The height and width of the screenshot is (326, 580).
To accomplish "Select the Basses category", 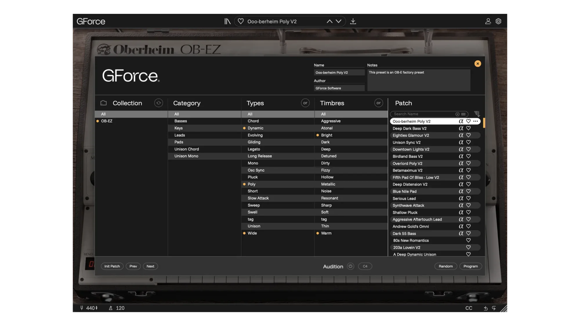I will click(x=204, y=121).
